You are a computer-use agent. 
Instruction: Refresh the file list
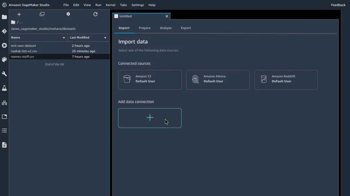[95, 14]
